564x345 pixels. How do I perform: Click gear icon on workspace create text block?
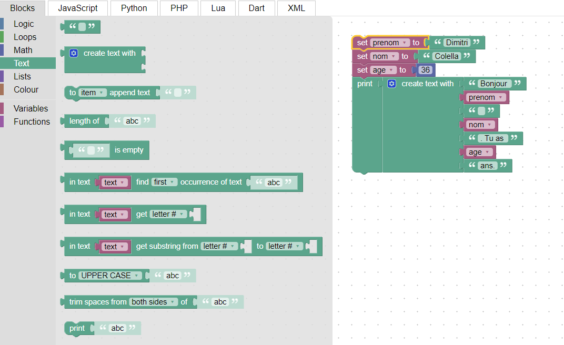392,84
